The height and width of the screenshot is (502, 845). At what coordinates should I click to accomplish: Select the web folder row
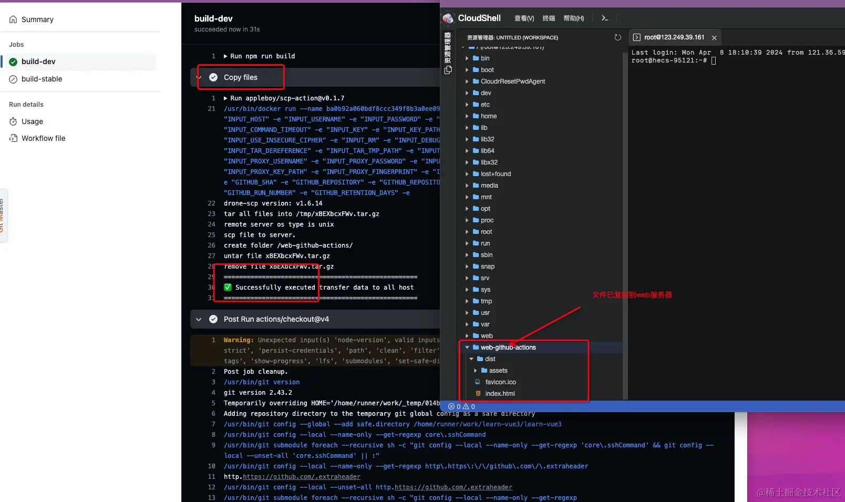(541, 336)
